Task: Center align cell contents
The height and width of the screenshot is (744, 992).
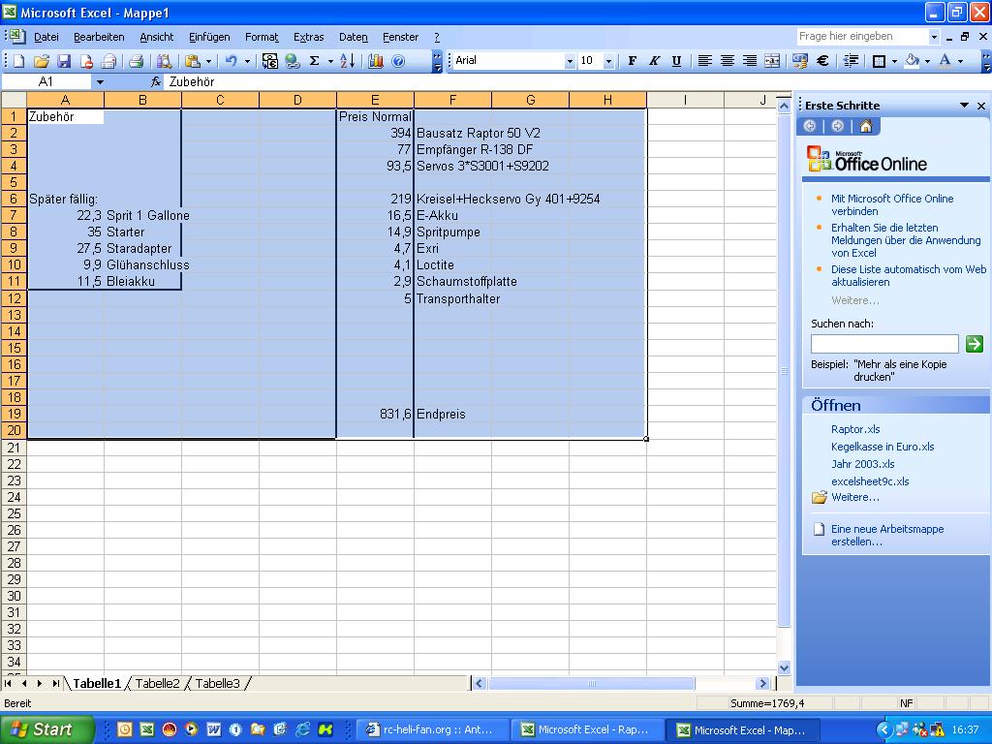Action: pos(727,61)
